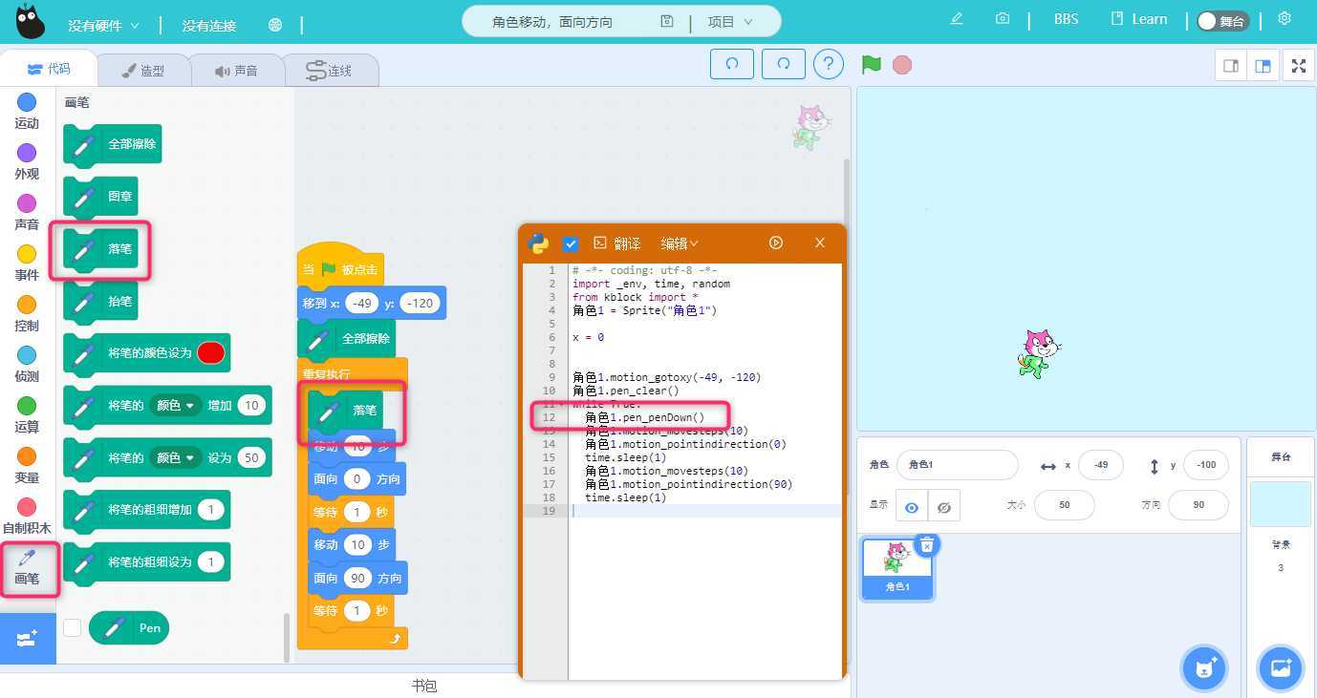Screen dimensions: 1317x698
Task: Click the 大小 size field
Action: [1065, 505]
